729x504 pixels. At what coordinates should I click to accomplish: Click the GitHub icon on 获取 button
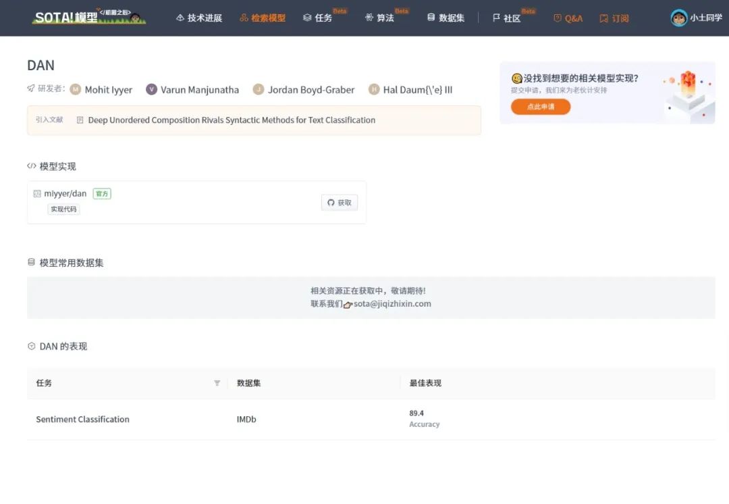coord(330,202)
